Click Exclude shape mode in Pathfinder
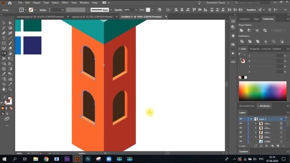This screenshot has width=290, height=163. (265, 30)
